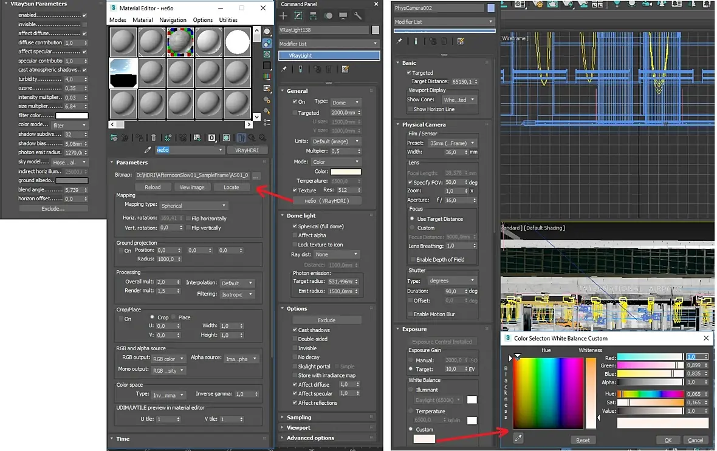Enable the Flip horizontally checkbox
This screenshot has height=451, width=717.
coord(188,219)
